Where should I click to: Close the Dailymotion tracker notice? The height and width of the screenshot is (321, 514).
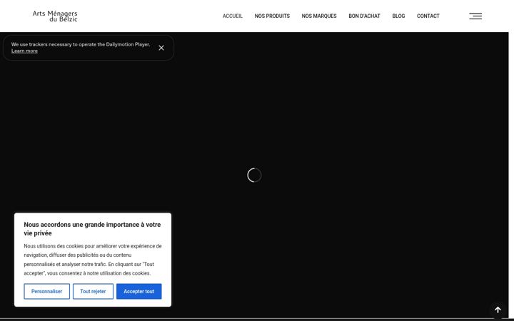tap(161, 48)
